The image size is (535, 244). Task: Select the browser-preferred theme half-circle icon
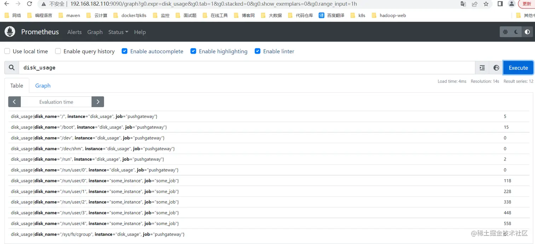[x=527, y=32]
